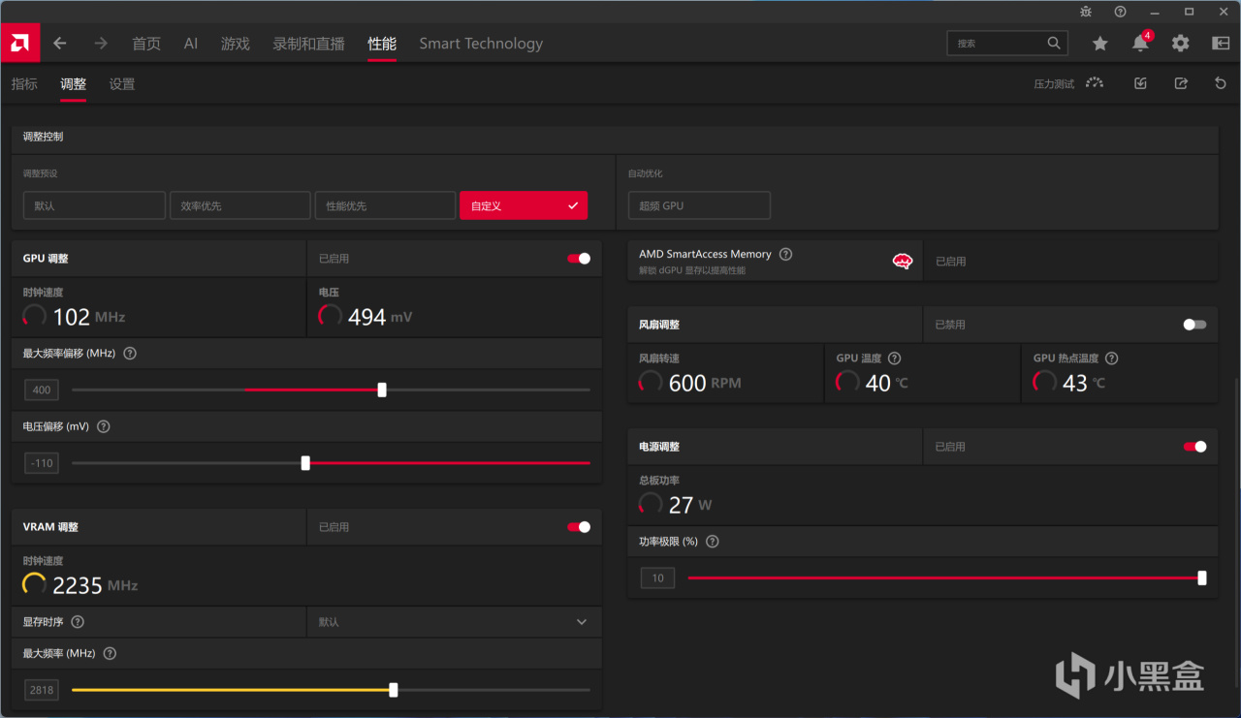Click the 102 MHz clock speed reading
The image size is (1241, 718).
pos(89,317)
